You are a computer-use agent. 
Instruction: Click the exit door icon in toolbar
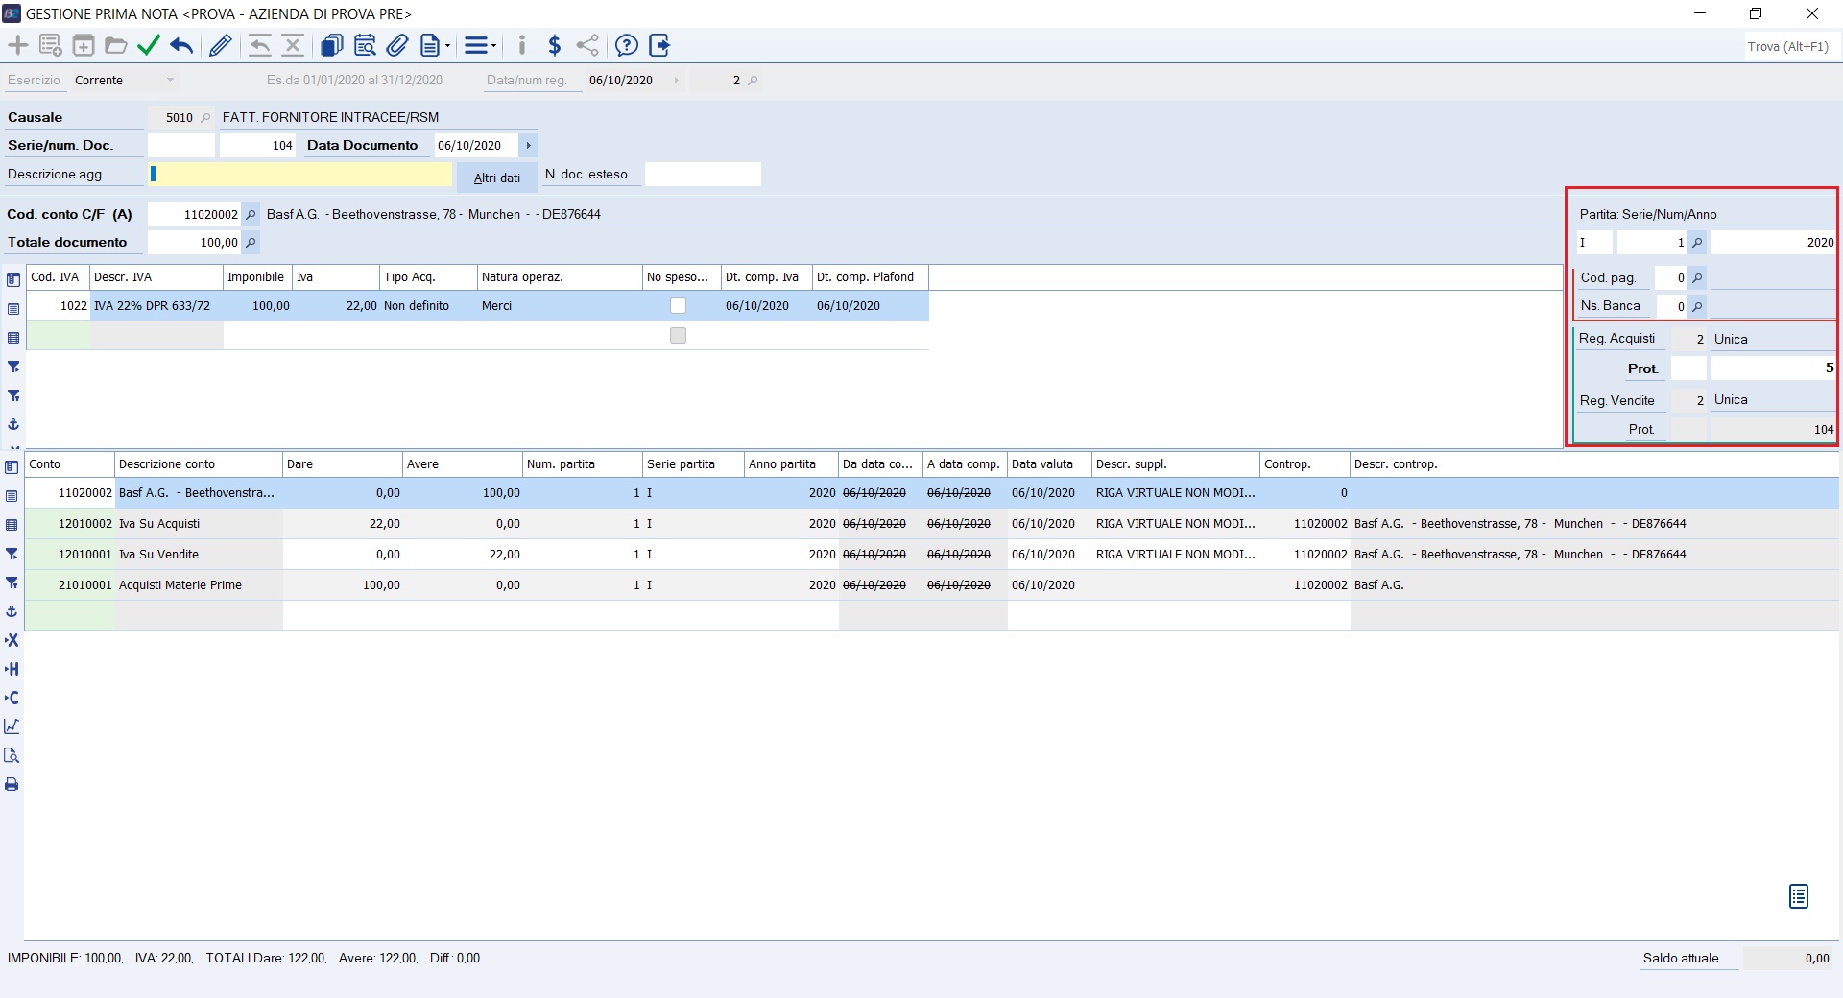pyautogui.click(x=659, y=45)
